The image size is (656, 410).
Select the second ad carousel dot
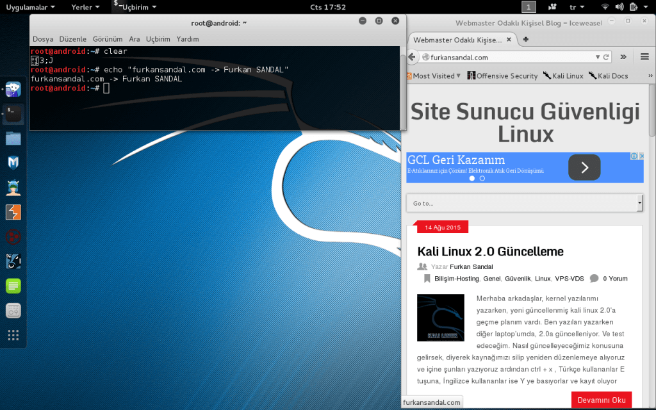point(482,178)
